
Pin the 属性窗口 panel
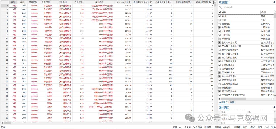pos(274,107)
